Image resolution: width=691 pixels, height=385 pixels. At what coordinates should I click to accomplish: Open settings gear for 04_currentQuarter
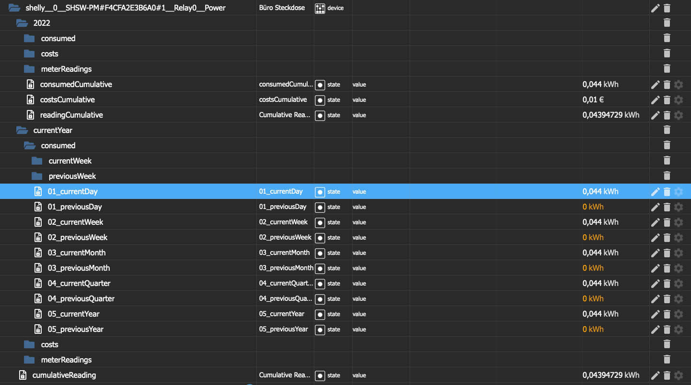(678, 284)
